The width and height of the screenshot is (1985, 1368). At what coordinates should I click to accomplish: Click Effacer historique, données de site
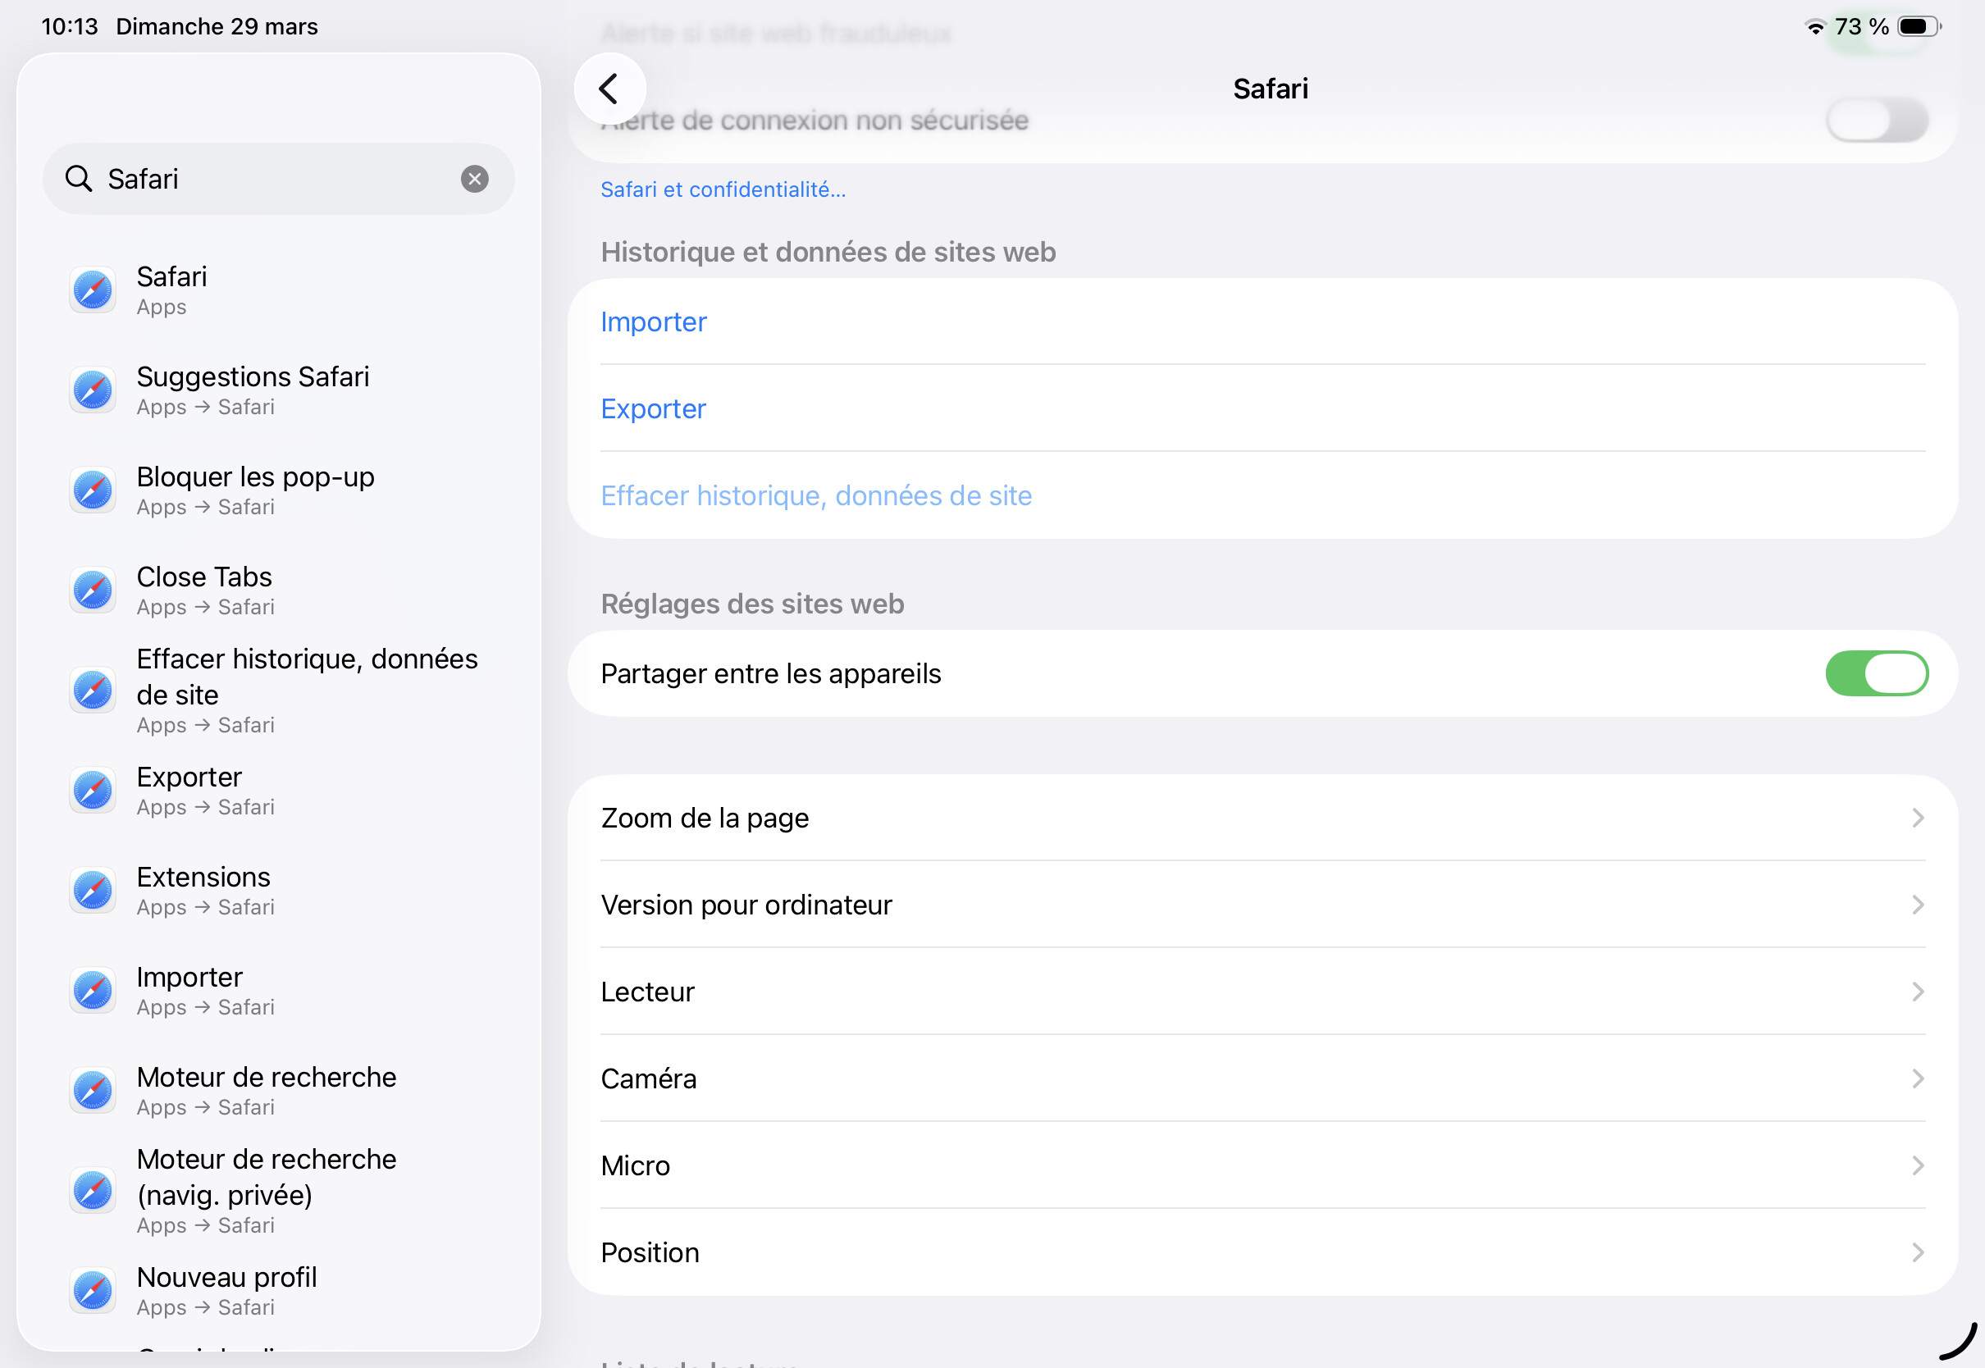(x=816, y=495)
